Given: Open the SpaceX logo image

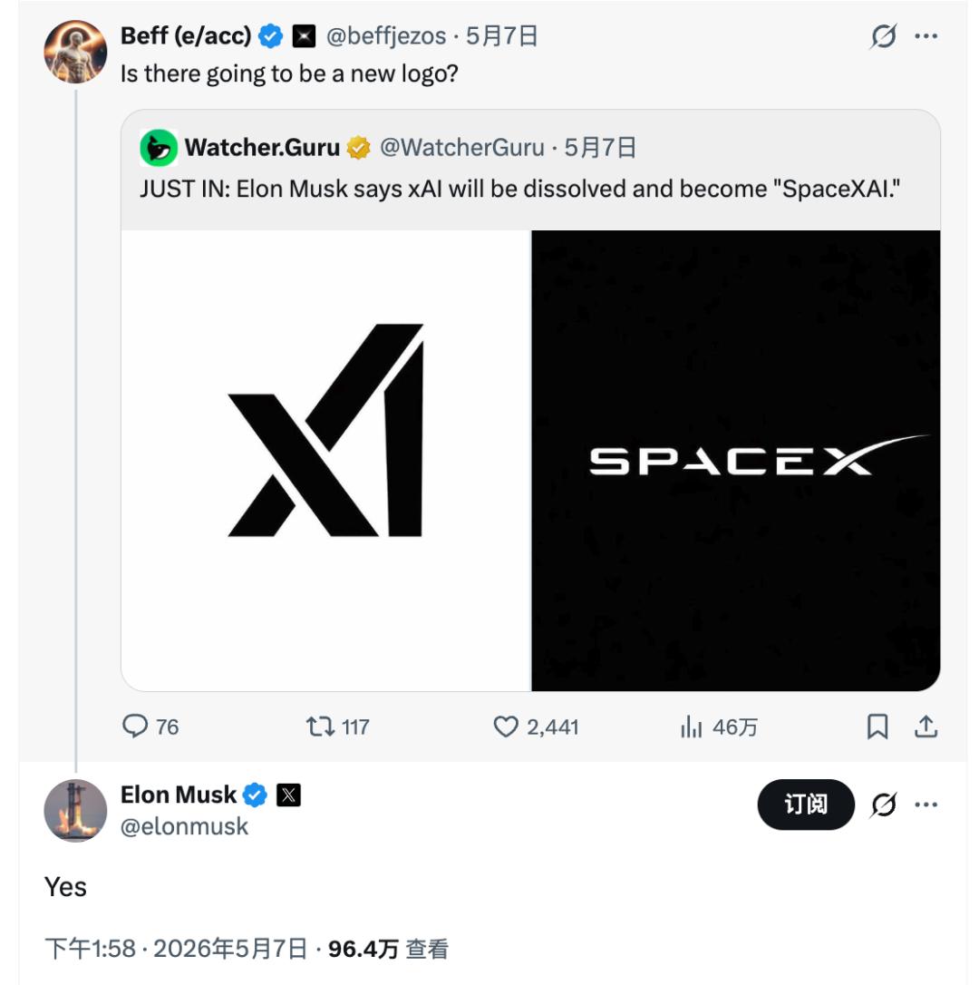Looking at the screenshot, I should 736,461.
